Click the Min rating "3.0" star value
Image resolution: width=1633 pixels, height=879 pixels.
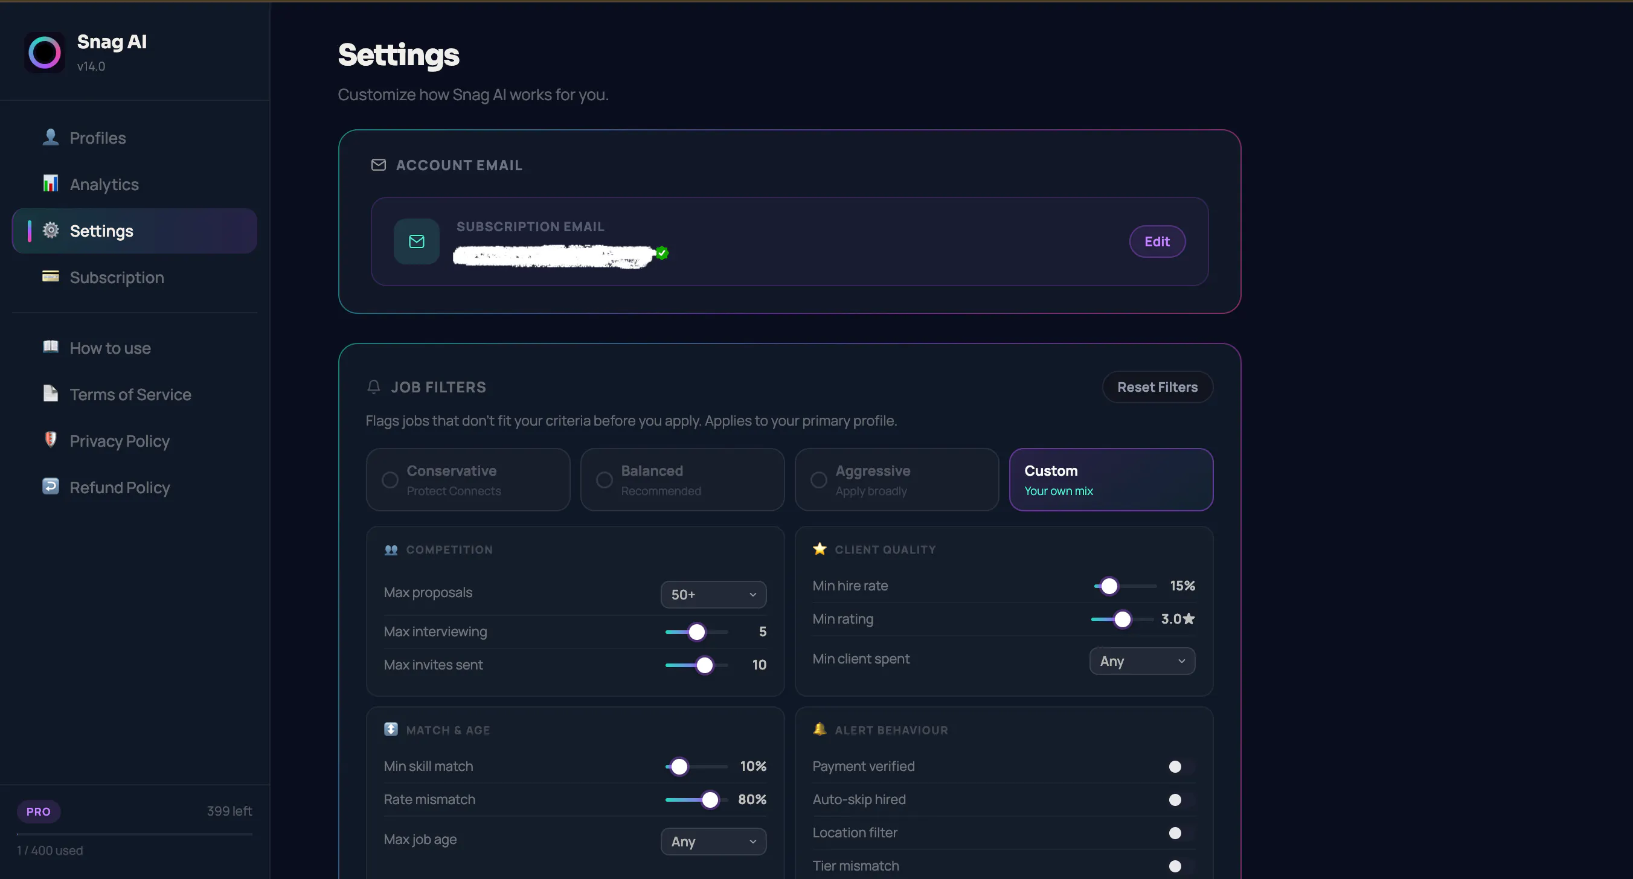[1178, 619]
